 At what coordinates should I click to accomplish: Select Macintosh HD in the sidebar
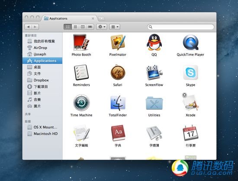(42, 134)
